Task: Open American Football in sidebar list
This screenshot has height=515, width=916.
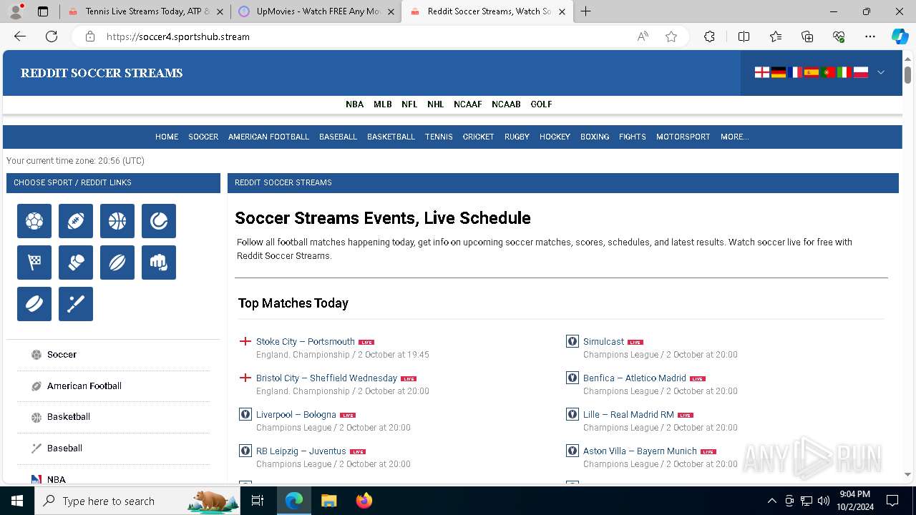Action: (x=84, y=386)
